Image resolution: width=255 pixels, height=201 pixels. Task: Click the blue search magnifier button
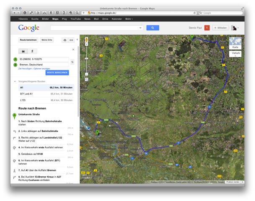[x=152, y=28]
